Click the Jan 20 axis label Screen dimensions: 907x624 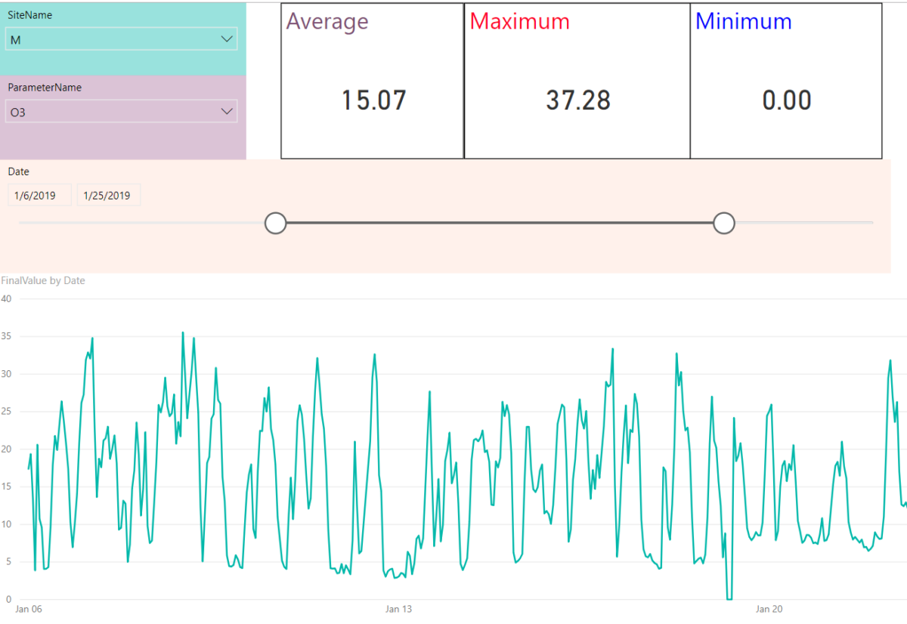(769, 608)
